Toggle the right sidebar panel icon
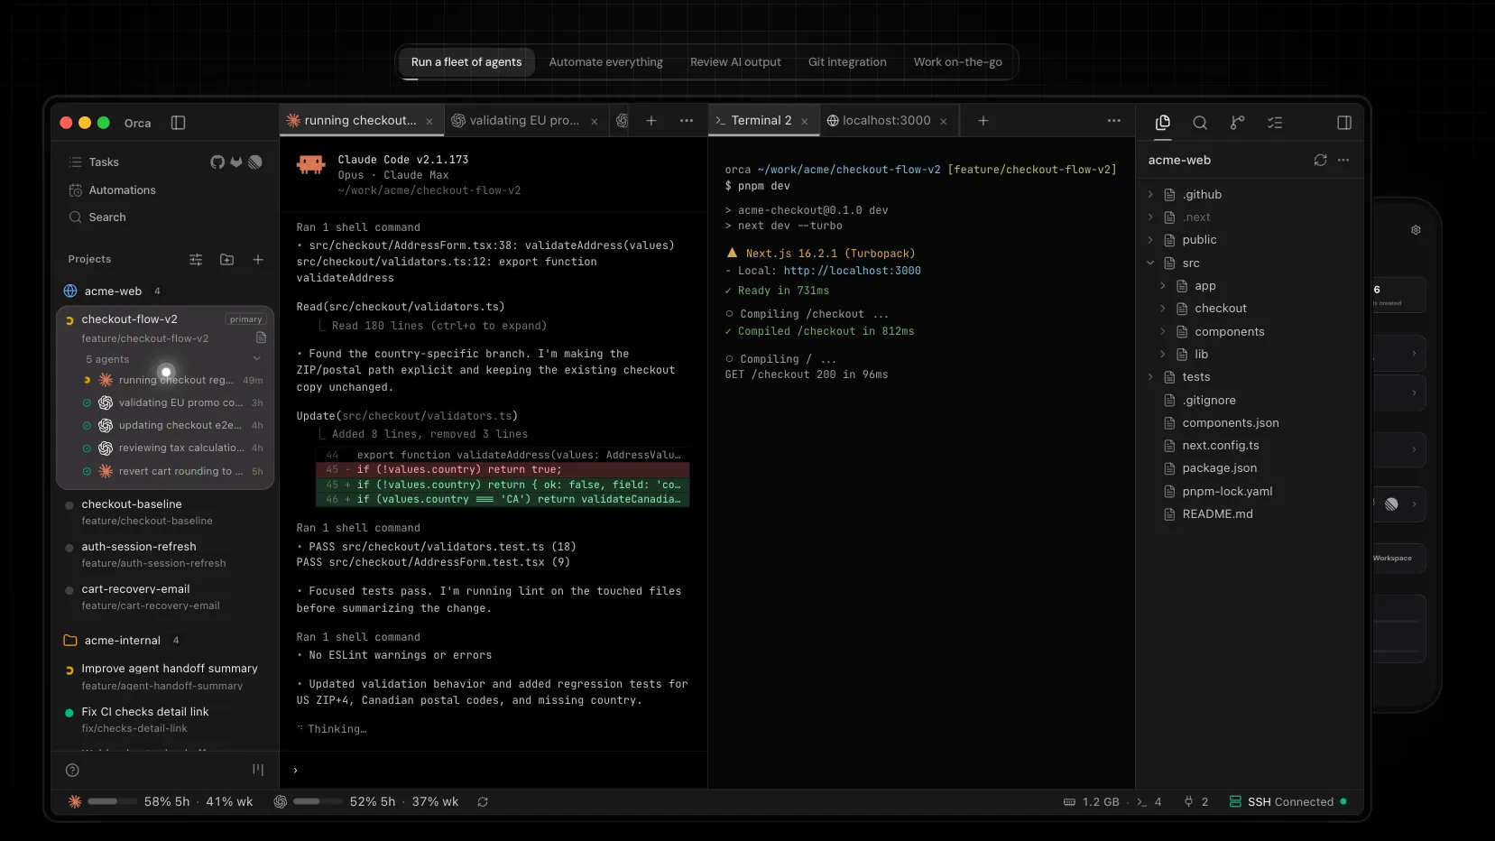This screenshot has width=1495, height=841. pyautogui.click(x=1343, y=123)
